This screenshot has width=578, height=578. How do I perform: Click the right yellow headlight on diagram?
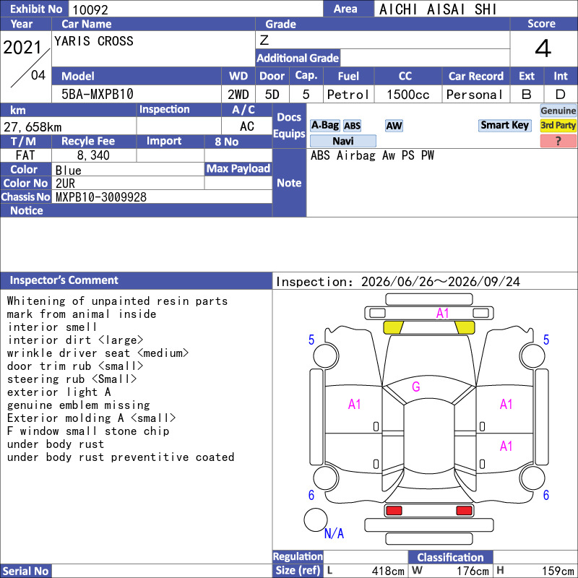pyautogui.click(x=465, y=327)
